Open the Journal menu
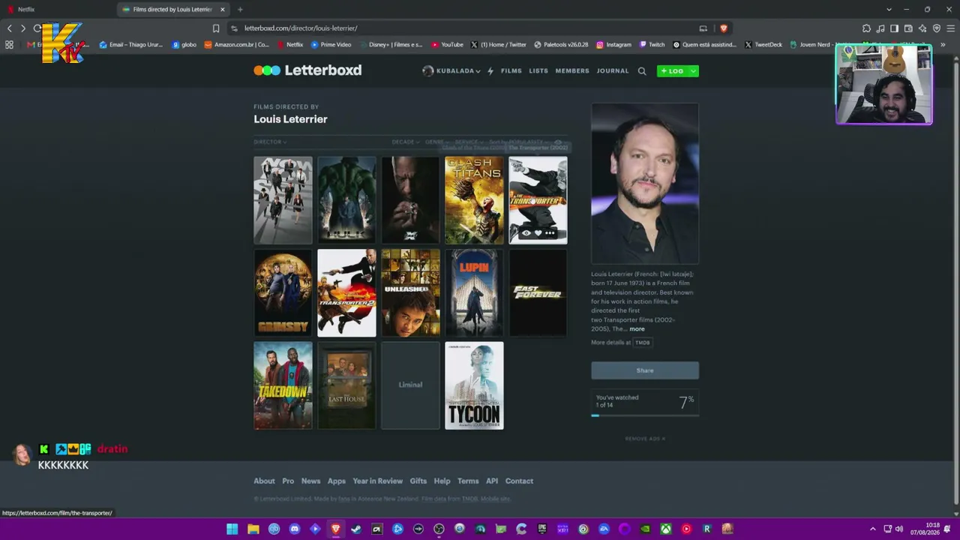The height and width of the screenshot is (540, 960). [613, 71]
